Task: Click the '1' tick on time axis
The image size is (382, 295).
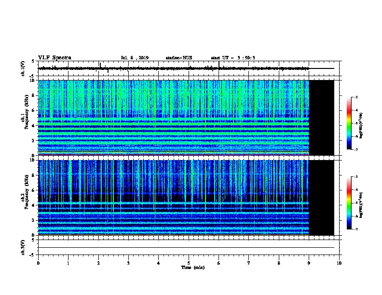Action: tap(68, 263)
